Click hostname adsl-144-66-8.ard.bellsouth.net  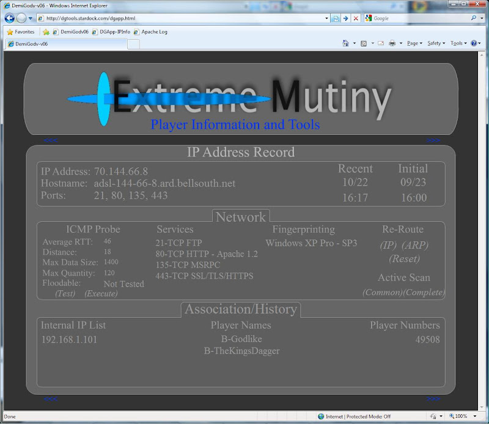coord(164,183)
